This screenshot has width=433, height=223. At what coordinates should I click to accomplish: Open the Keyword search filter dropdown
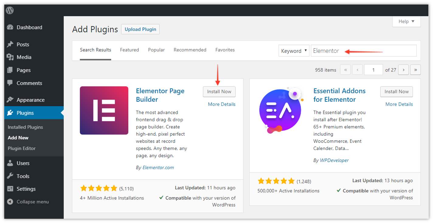click(294, 51)
